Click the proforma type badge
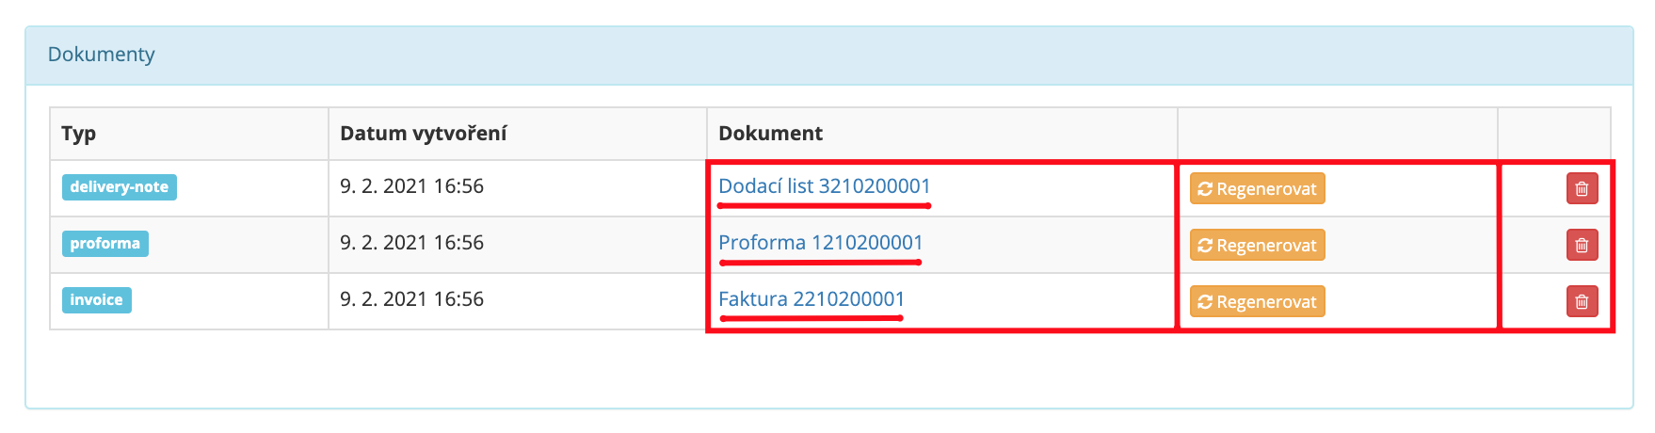 coord(105,244)
